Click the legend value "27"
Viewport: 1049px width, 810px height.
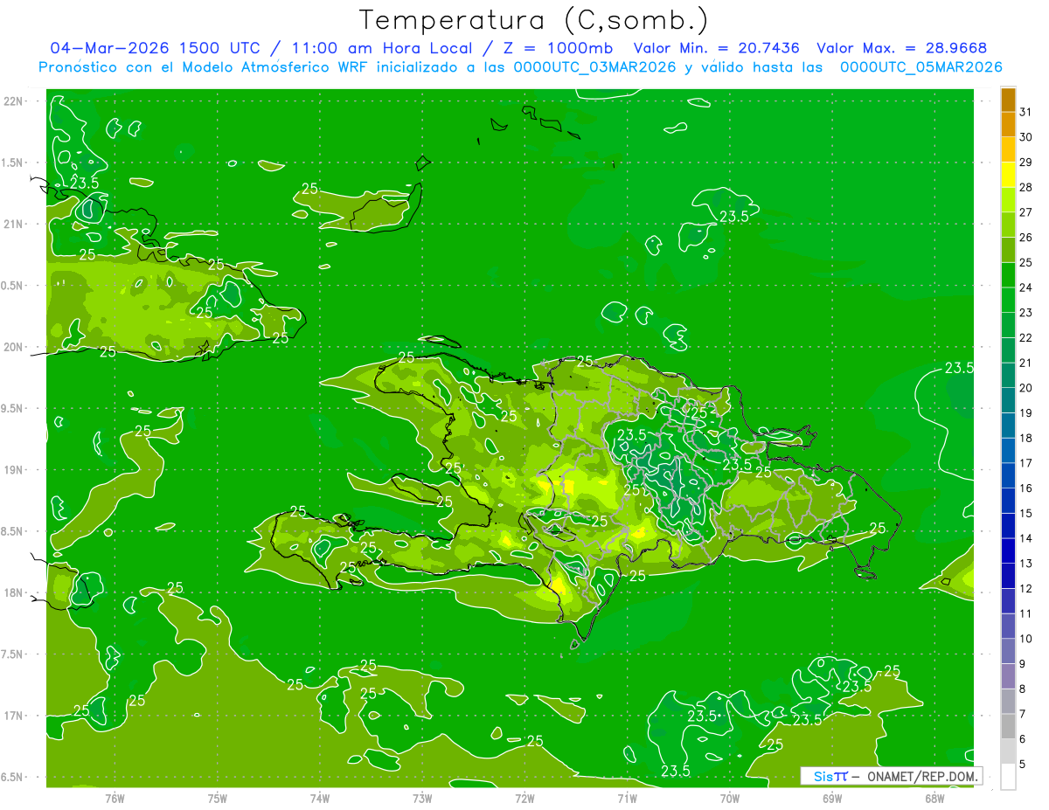(x=1026, y=212)
